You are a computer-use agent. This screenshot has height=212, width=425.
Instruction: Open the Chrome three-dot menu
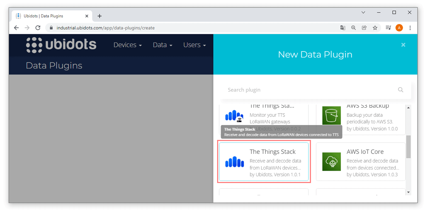click(x=410, y=28)
